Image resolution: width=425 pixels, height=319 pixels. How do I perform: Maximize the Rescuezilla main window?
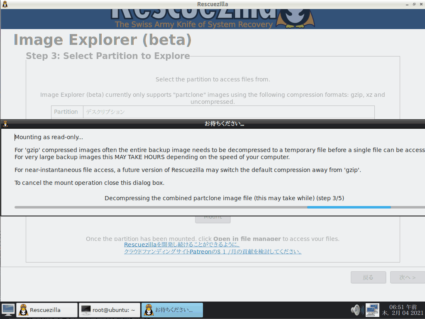(x=414, y=4)
